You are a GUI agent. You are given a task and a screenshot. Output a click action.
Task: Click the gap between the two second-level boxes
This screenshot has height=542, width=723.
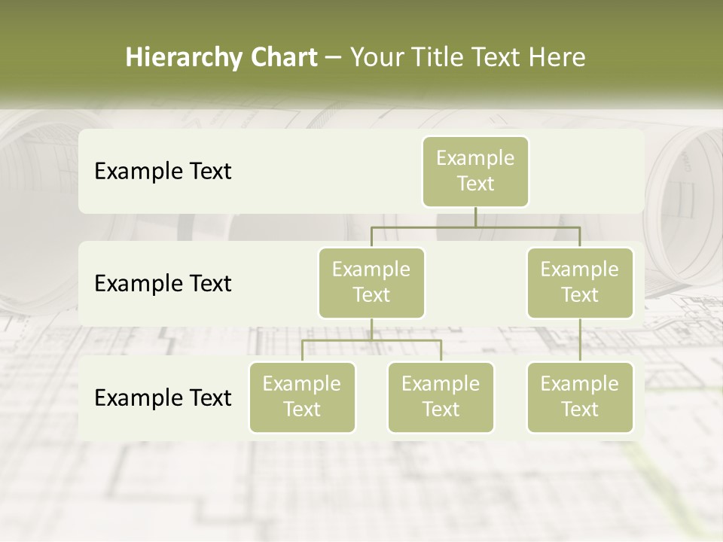(475, 284)
